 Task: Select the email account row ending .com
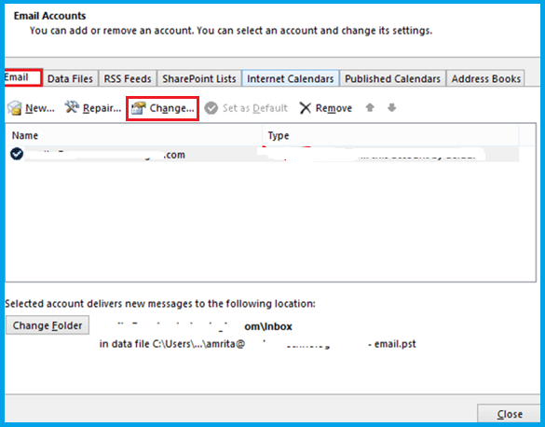263,154
